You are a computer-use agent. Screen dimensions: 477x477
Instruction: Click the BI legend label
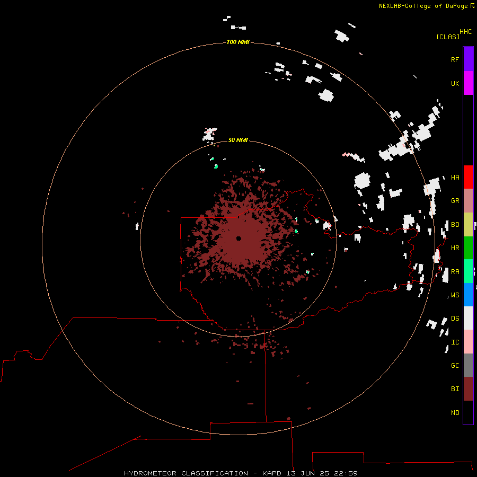point(455,389)
